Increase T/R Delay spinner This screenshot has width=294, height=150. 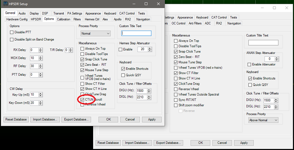[x=71, y=49]
